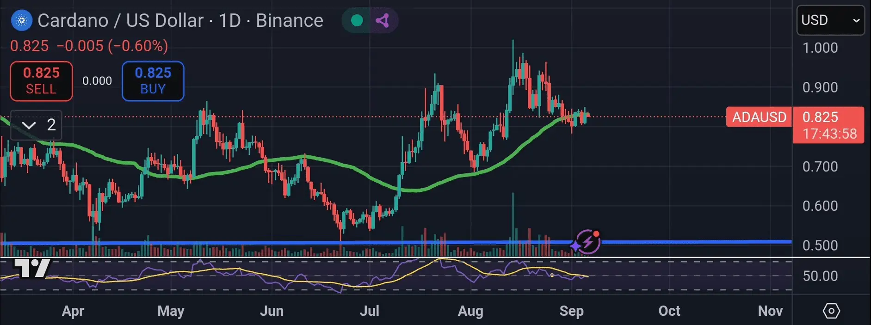Click the red 0.825 SELL button
The height and width of the screenshot is (325, 871).
click(x=41, y=81)
